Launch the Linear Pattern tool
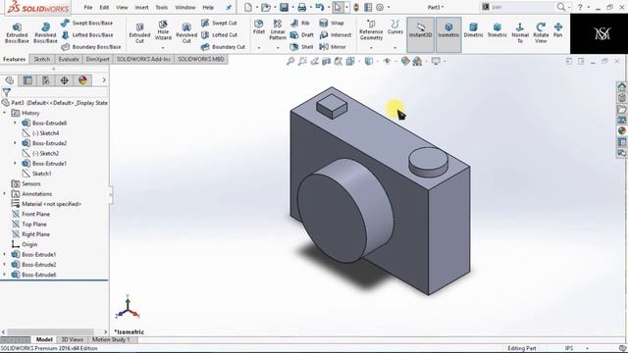The image size is (628, 353). 278,29
